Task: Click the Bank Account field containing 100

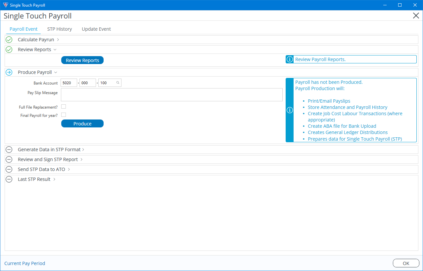Action: (x=110, y=83)
